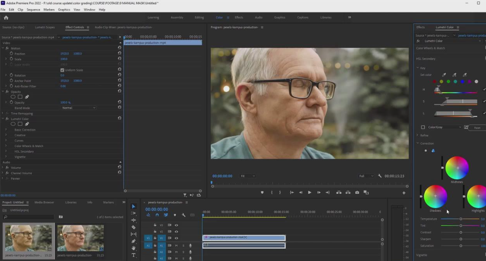This screenshot has height=261, width=486.
Task: Open Color Wheels & Match section
Action: click(x=430, y=48)
